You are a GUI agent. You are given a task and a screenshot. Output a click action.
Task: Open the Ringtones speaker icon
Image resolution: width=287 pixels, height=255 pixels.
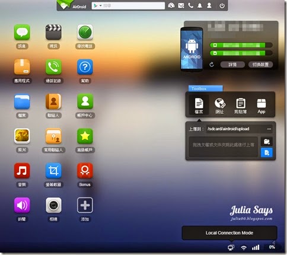[22, 205]
